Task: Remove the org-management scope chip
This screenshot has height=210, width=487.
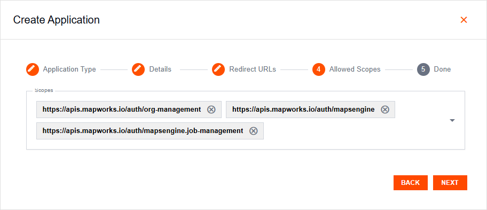Action: [x=211, y=110]
